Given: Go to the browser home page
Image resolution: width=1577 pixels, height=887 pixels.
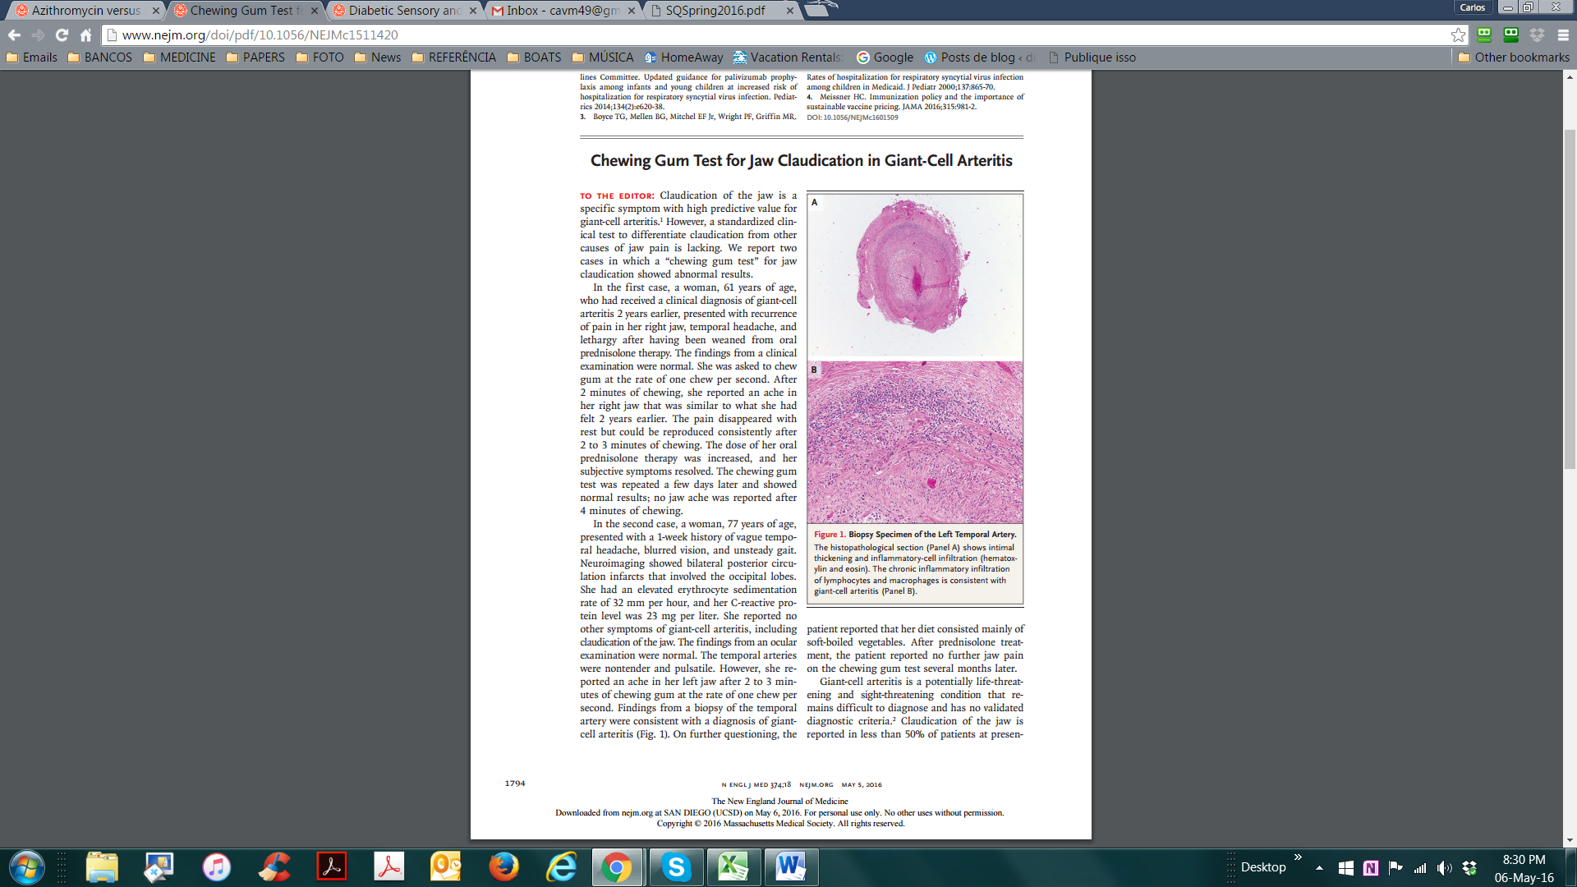Looking at the screenshot, I should [85, 34].
